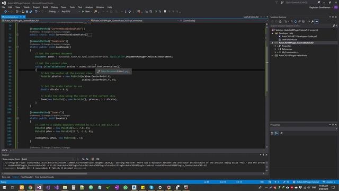
Task: Expand the AutoCAD18Plugin-HelloWorld project
Action: [x=272, y=56]
